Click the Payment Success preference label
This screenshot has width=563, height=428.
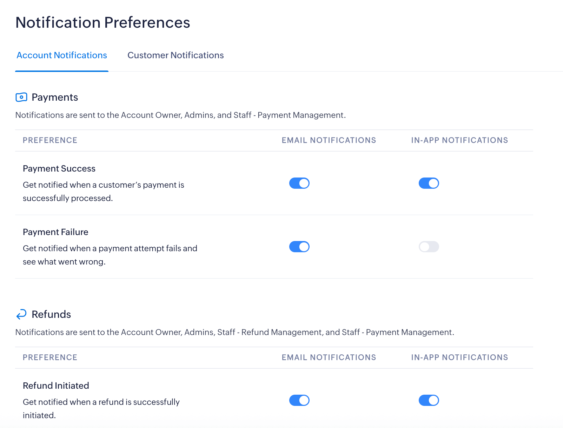coord(59,169)
